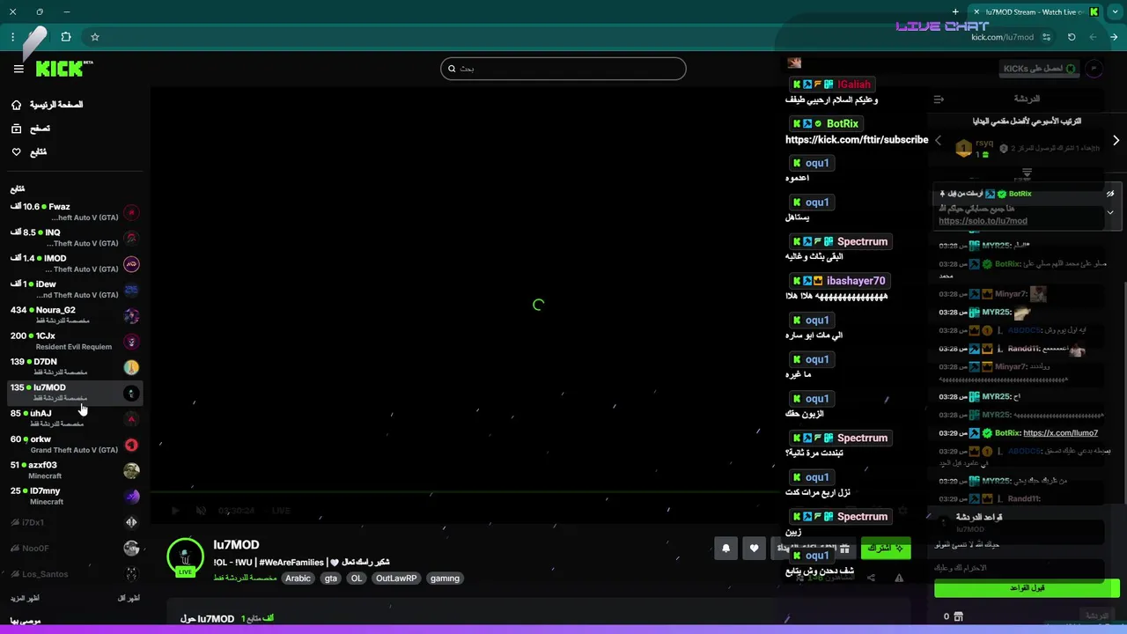The height and width of the screenshot is (634, 1127).
Task: Open Fwaz channel in sidebar
Action: 74,212
